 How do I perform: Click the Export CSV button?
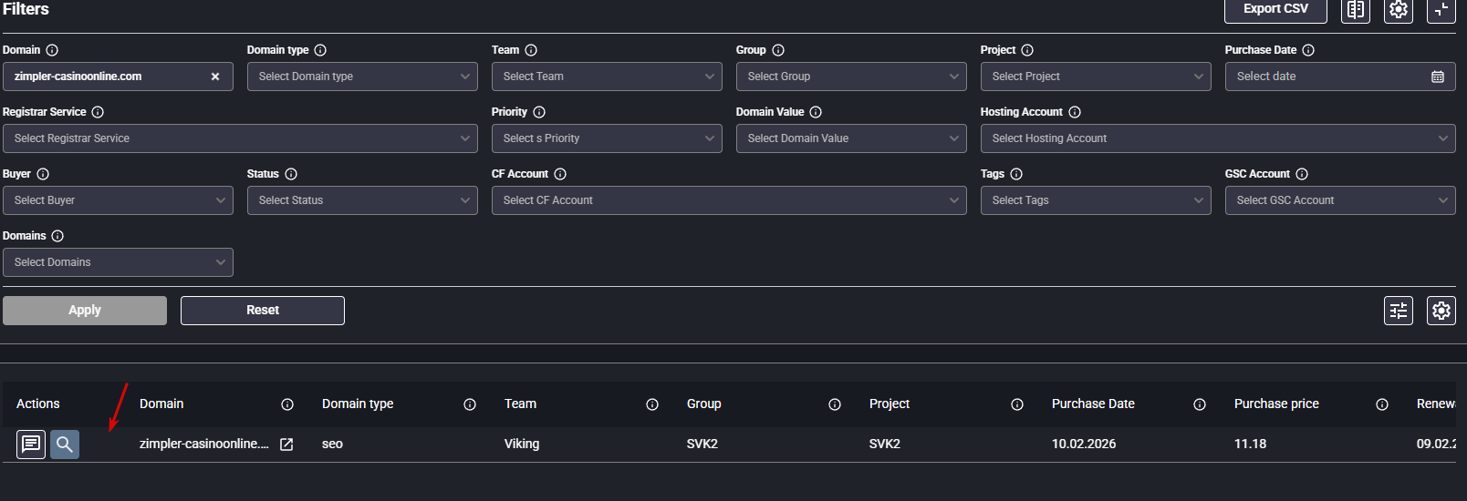pyautogui.click(x=1275, y=9)
